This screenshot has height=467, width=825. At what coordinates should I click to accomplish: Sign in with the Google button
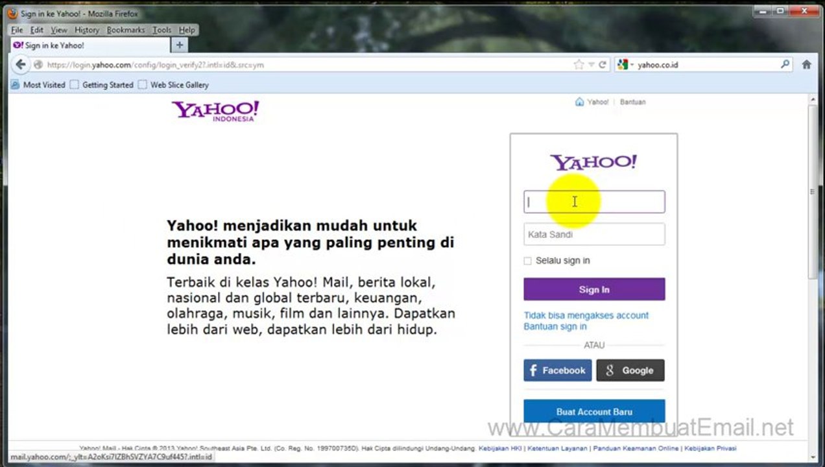coord(630,370)
